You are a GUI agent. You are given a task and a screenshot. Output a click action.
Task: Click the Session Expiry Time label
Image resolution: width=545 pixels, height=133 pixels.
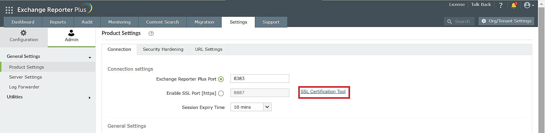tap(203, 107)
